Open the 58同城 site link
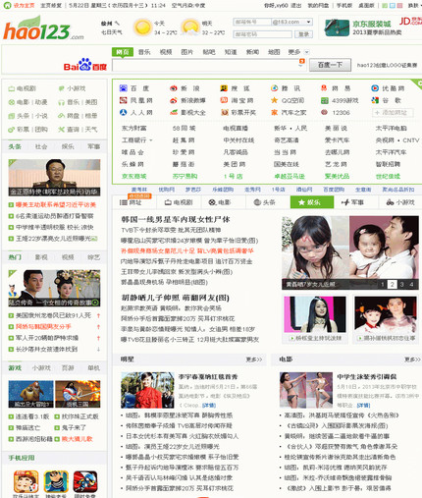The height and width of the screenshot is (498, 422). point(184,128)
